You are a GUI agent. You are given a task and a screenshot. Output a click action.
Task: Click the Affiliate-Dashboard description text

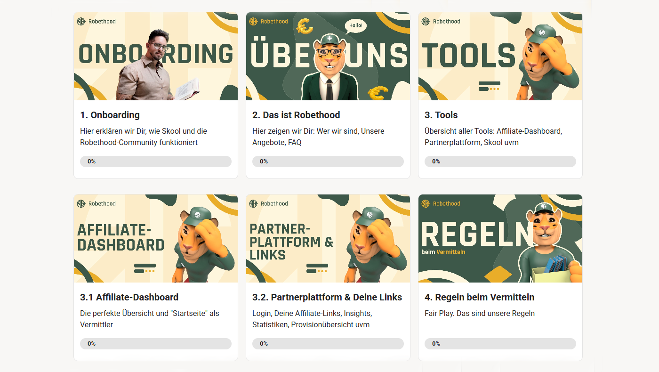click(x=150, y=319)
